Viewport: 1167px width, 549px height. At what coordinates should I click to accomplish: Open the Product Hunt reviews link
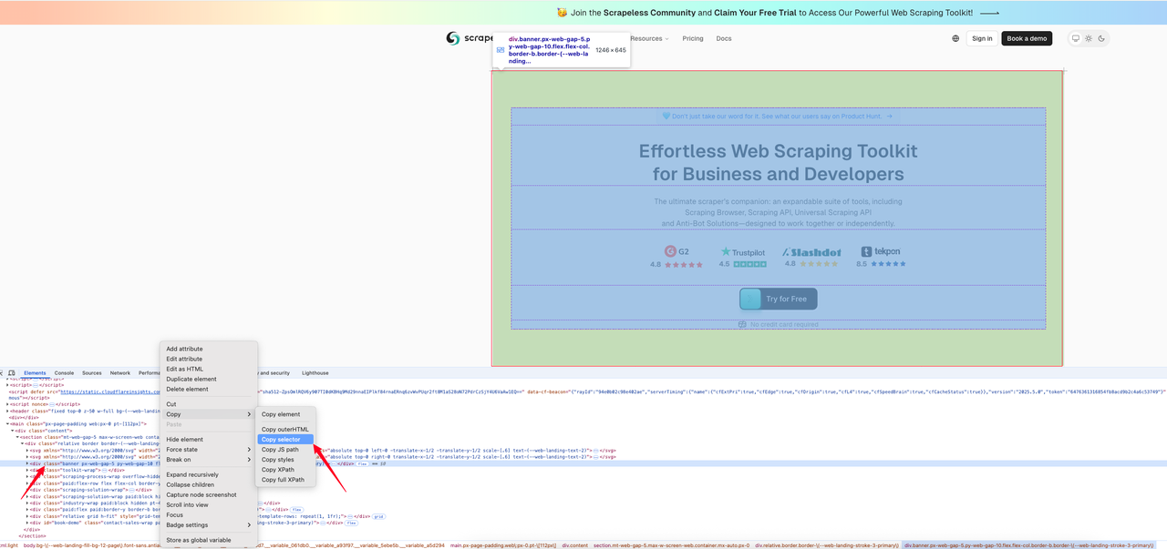778,117
